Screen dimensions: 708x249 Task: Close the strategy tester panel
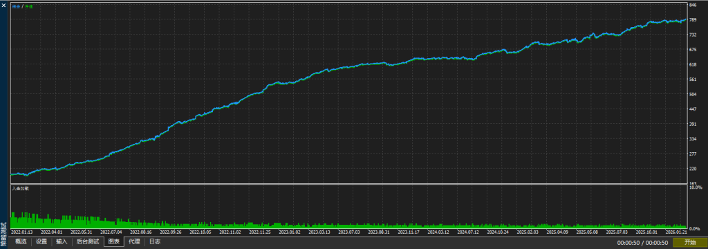(3, 5)
